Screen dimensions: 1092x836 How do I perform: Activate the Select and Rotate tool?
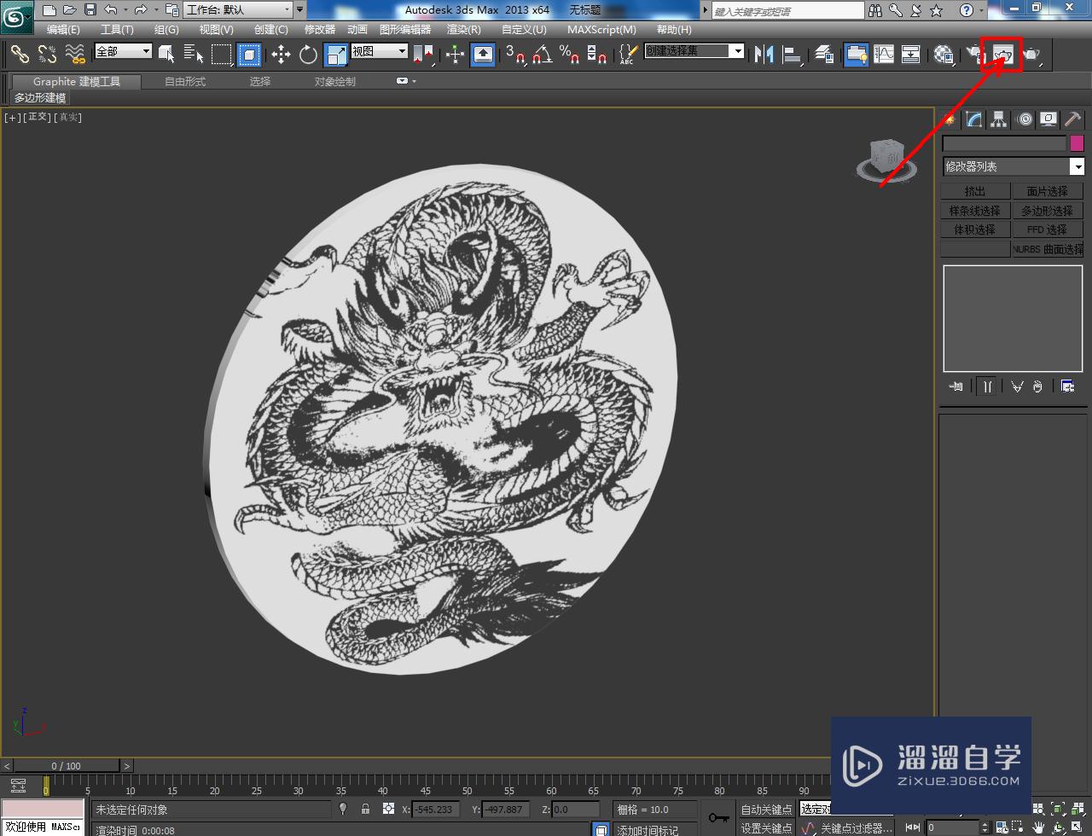[x=308, y=55]
